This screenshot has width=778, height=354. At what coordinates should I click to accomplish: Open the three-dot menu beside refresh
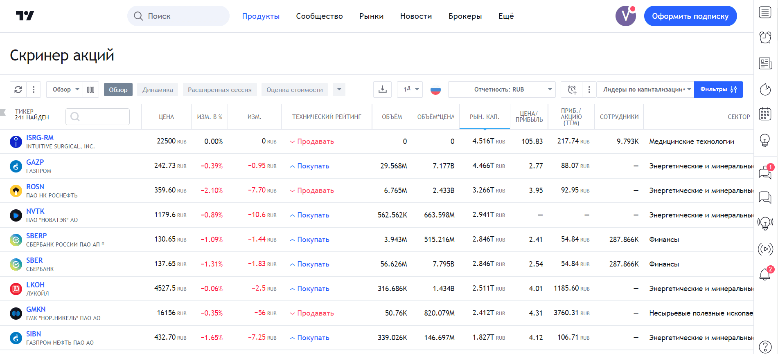[34, 90]
